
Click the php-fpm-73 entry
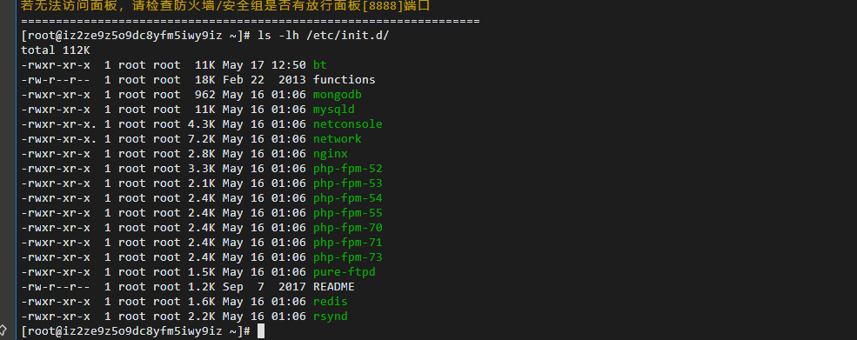click(348, 257)
